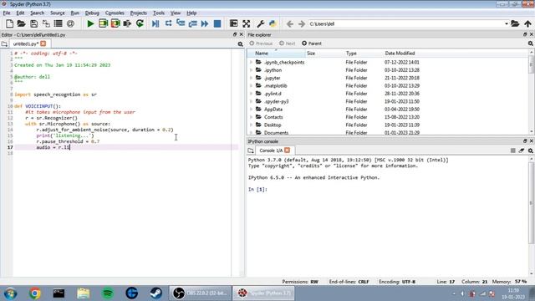Click Previous in File explorer
Viewport: 535px width, 301px height.
point(261,43)
